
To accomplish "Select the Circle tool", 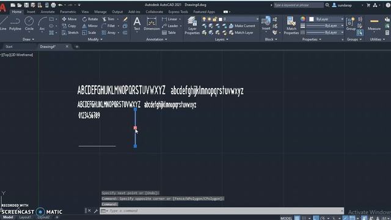I will pyautogui.click(x=29, y=24).
